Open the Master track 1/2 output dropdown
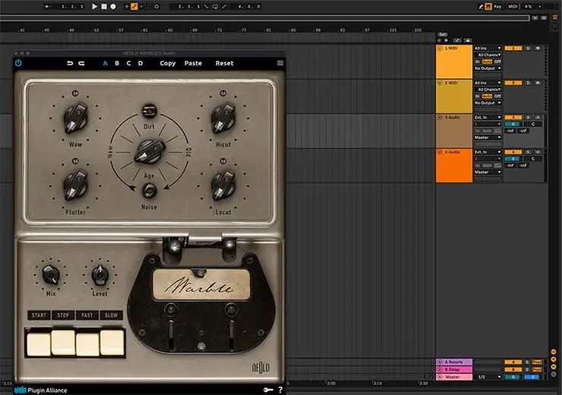 click(489, 377)
